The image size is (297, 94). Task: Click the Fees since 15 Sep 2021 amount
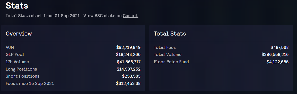128,83
